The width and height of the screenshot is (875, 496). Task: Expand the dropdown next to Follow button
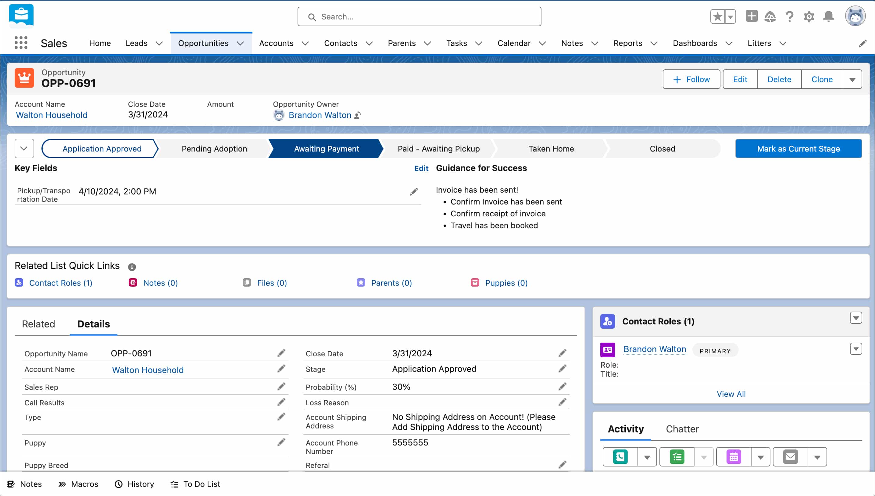click(853, 79)
